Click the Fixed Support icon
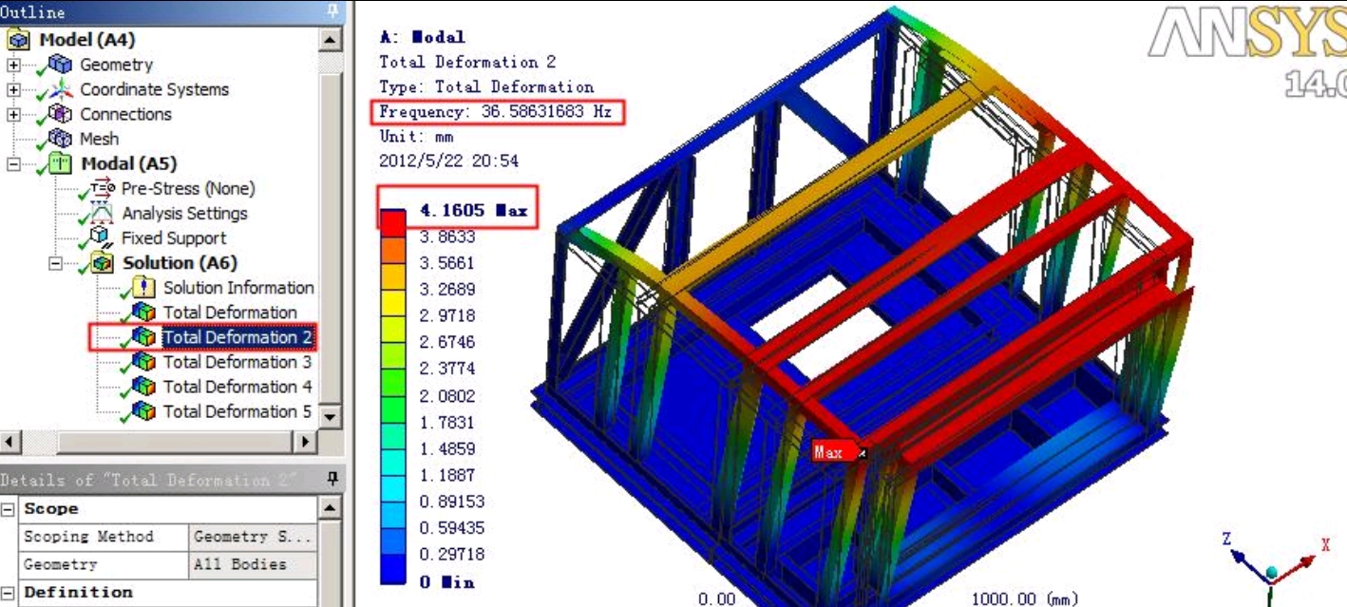1347x607 pixels. (x=102, y=237)
